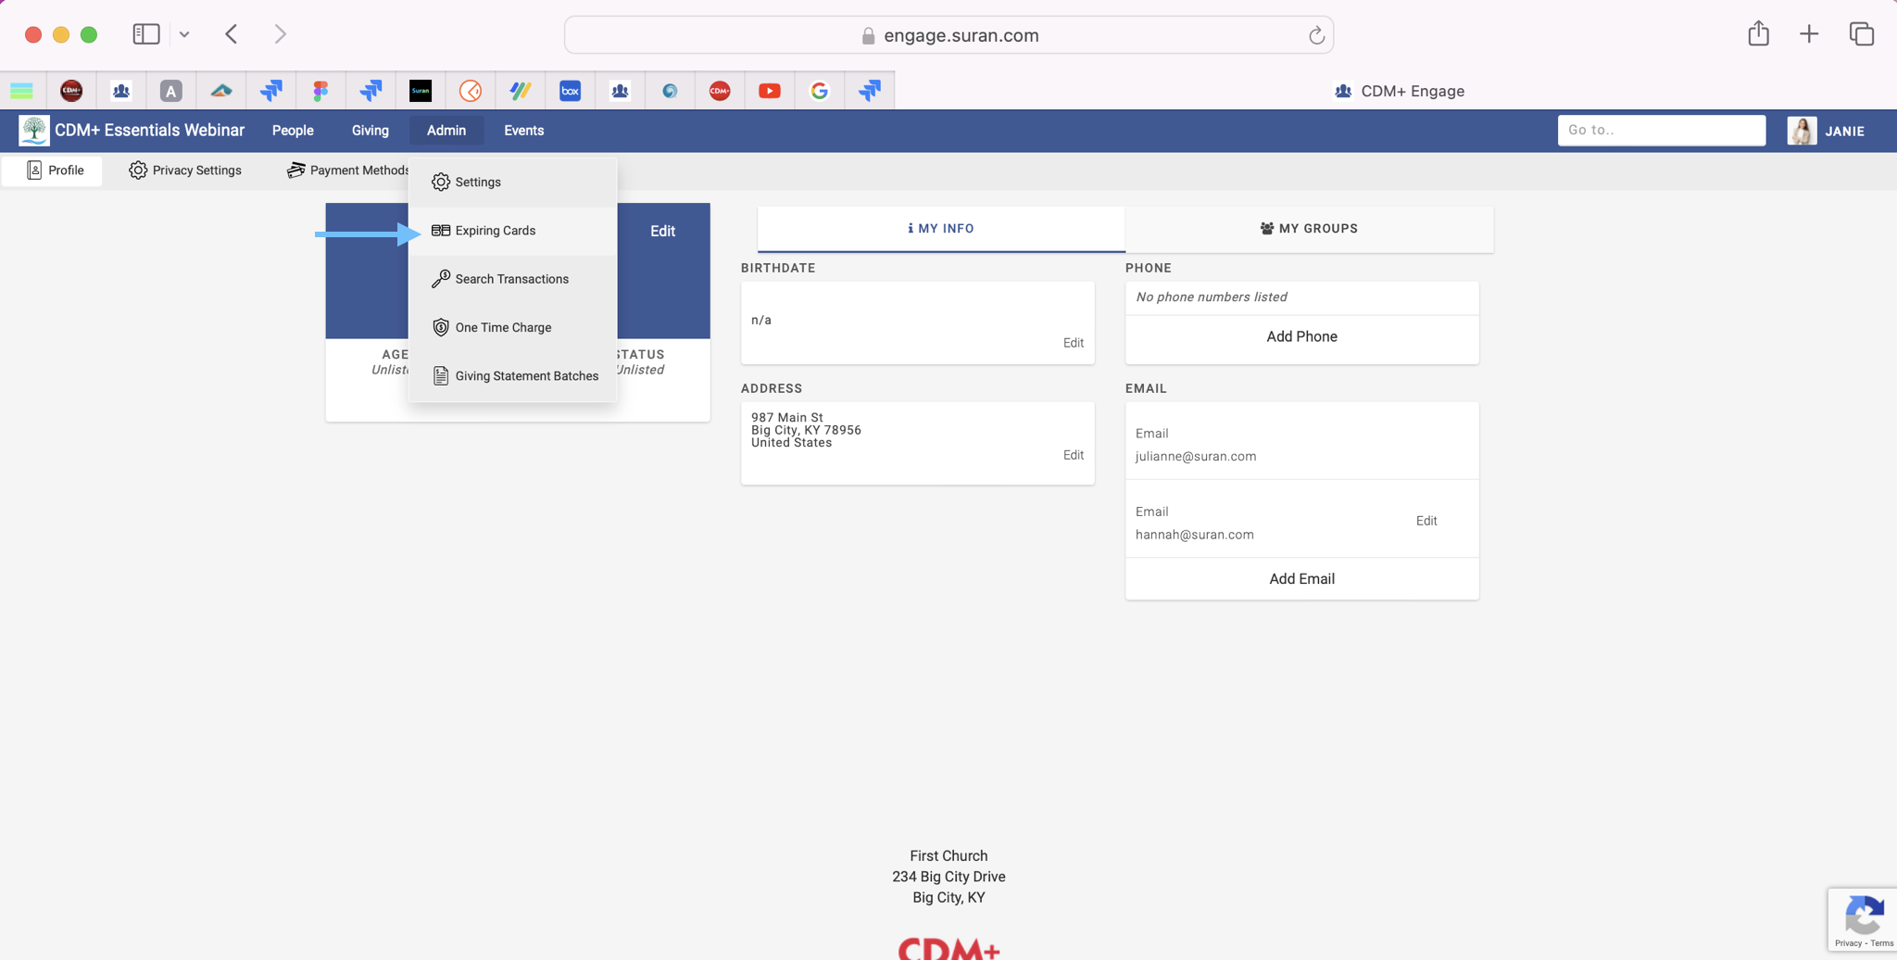Click the Add Phone button
The image size is (1897, 960).
1301,337
